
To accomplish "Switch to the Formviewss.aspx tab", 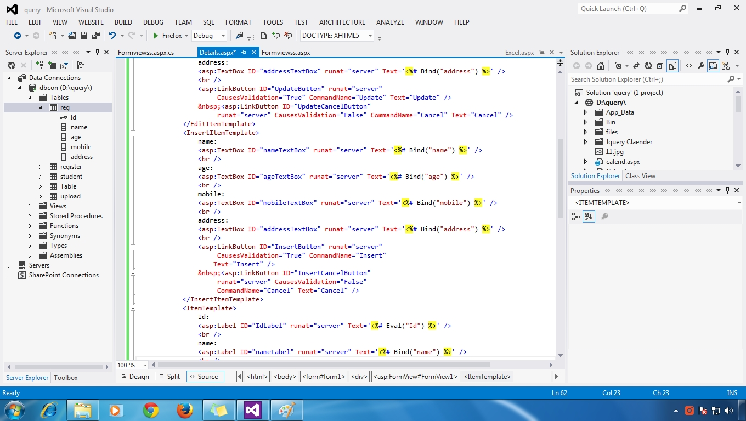I will 287,52.
